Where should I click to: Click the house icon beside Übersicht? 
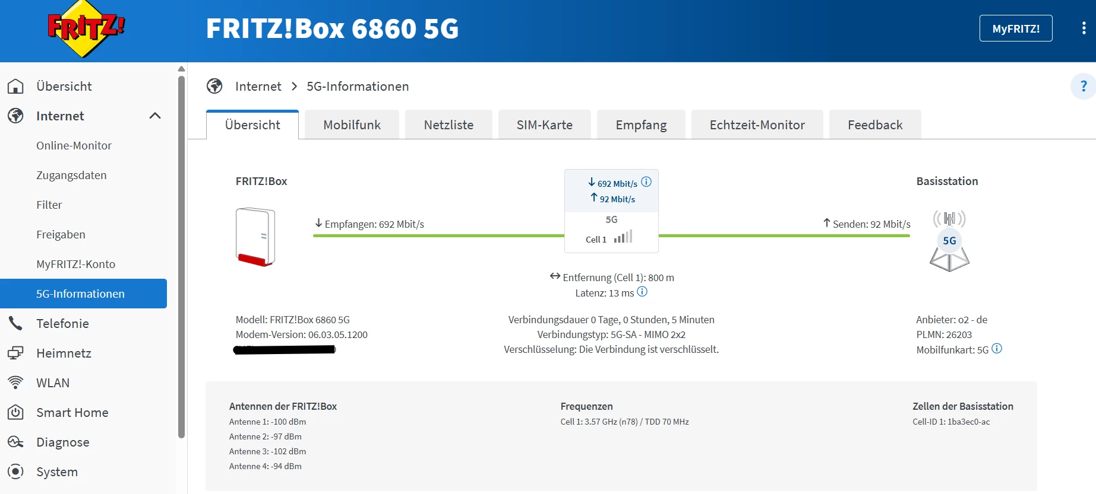tap(15, 87)
